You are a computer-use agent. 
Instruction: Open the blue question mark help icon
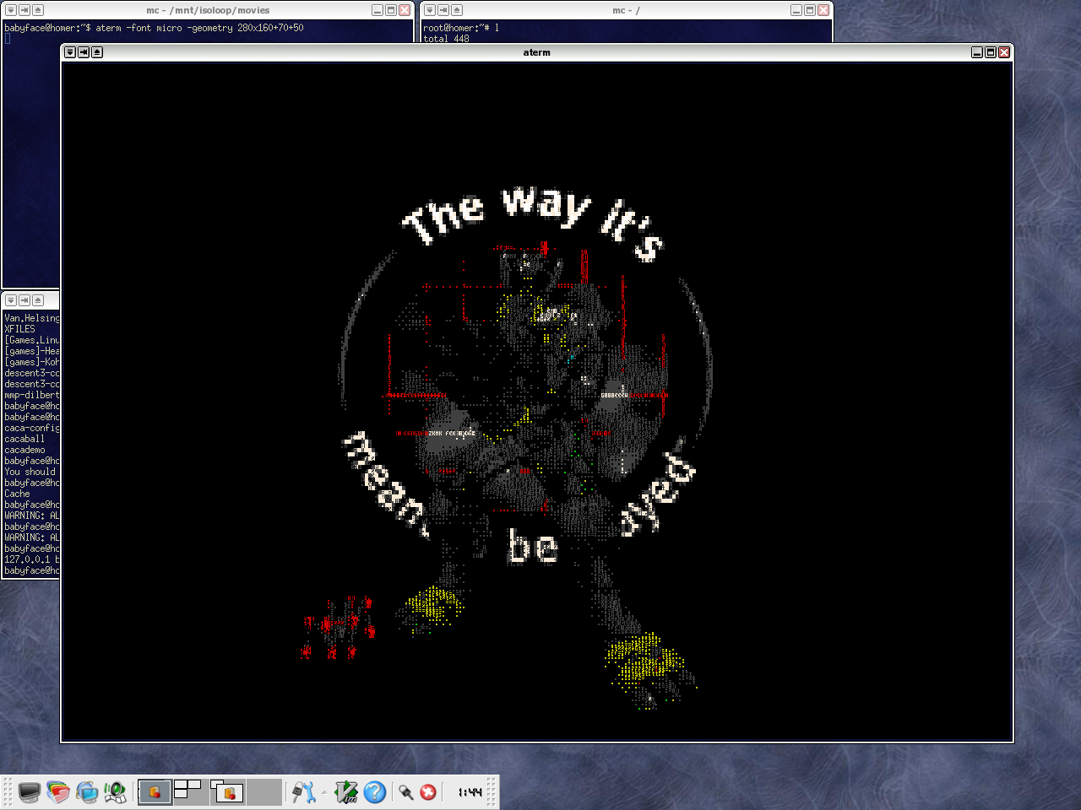[x=375, y=792]
